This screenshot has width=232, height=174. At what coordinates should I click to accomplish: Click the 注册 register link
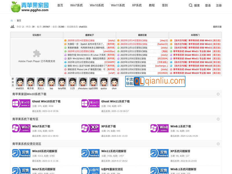click(x=219, y=6)
